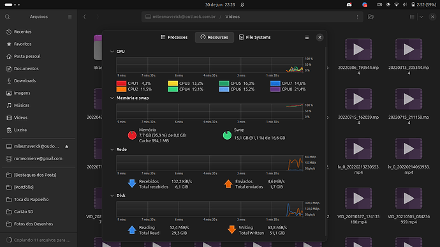Toggle list view in Files
Screen dimensions: 440x247
(x=412, y=17)
